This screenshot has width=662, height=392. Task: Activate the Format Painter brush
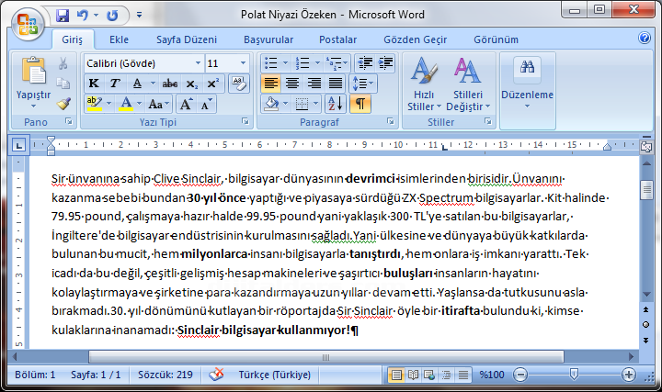(x=63, y=103)
